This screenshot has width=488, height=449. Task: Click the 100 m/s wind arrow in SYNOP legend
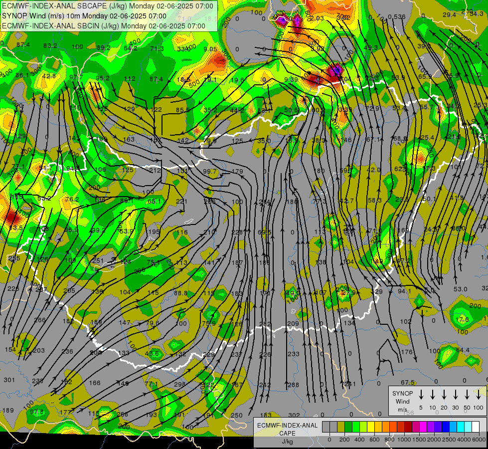479,395
